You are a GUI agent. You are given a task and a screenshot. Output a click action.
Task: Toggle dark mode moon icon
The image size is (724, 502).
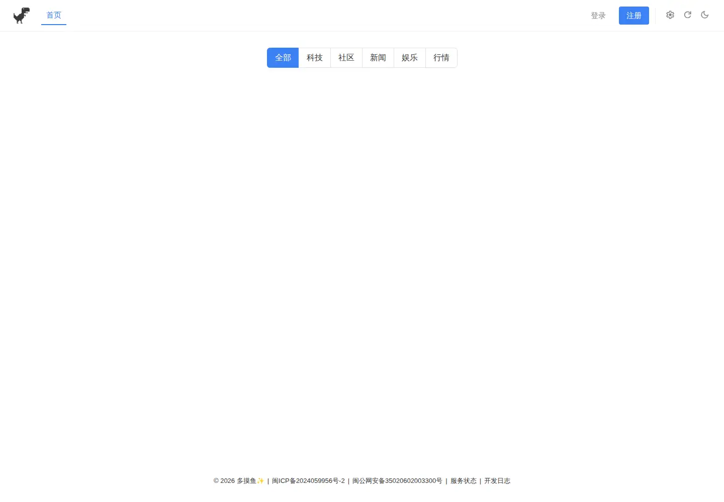(x=705, y=15)
